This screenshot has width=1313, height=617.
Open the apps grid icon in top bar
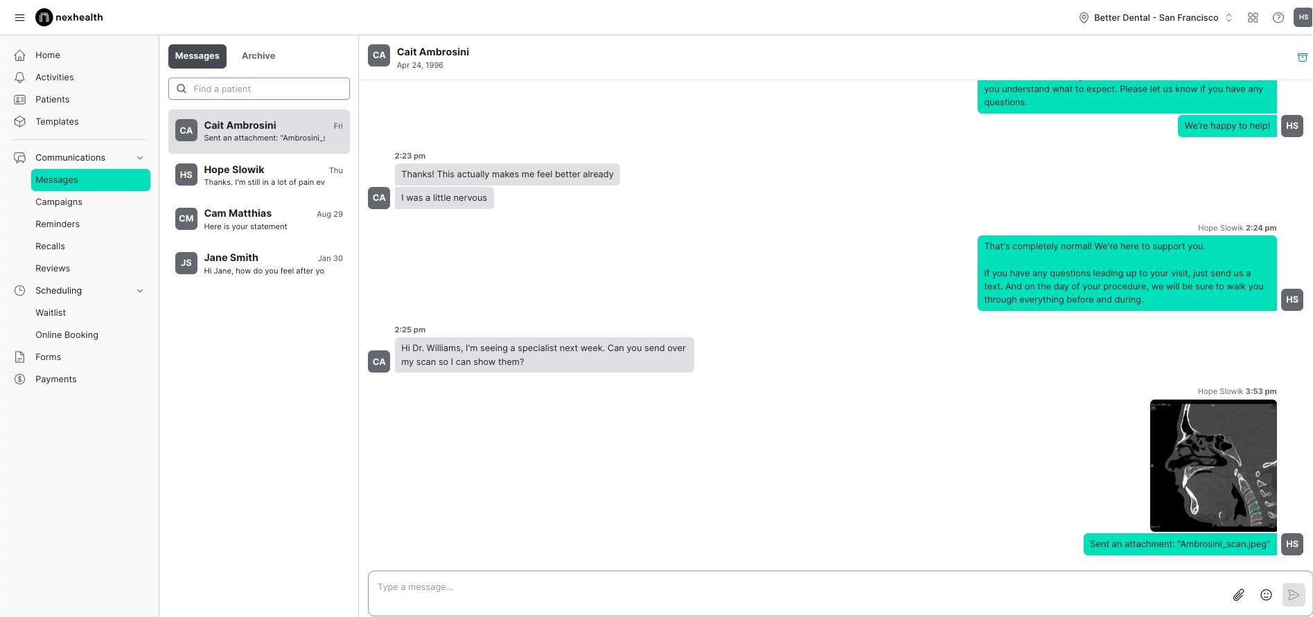1253,17
